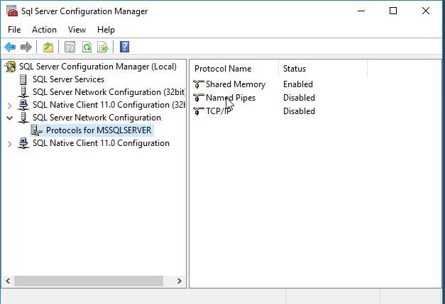This screenshot has width=445, height=304.
Task: Select the Named Pipes protocol row
Action: (x=230, y=98)
